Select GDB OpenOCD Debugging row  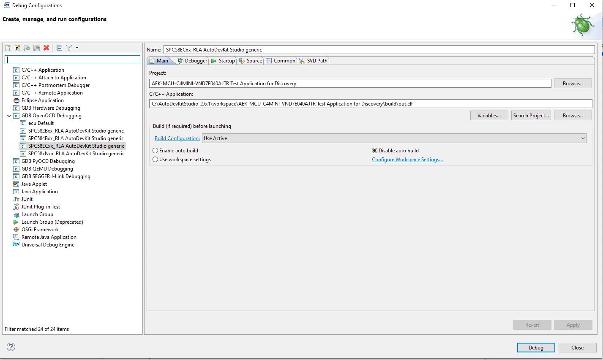click(51, 116)
